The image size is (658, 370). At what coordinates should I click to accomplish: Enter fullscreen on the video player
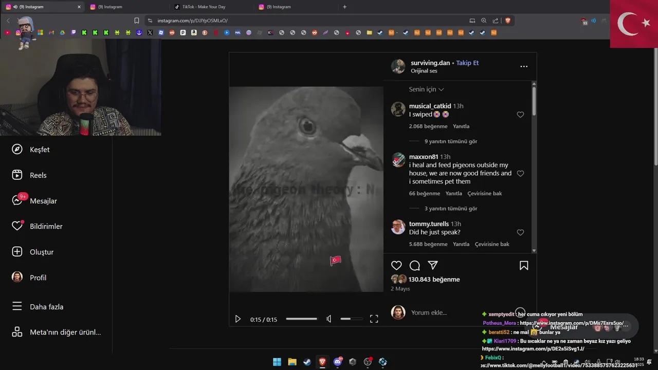click(374, 319)
